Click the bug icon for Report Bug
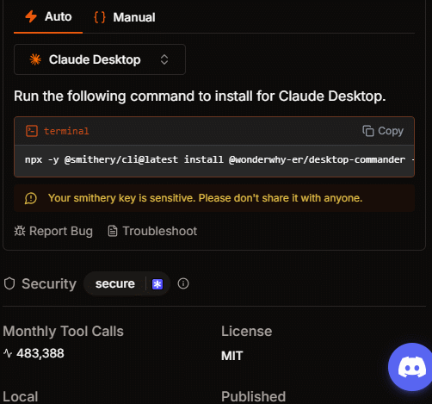 [20, 231]
